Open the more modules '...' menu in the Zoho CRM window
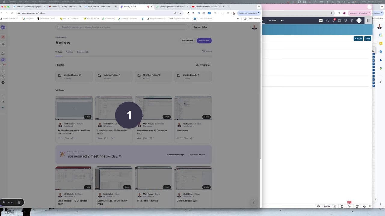 [x=282, y=20]
